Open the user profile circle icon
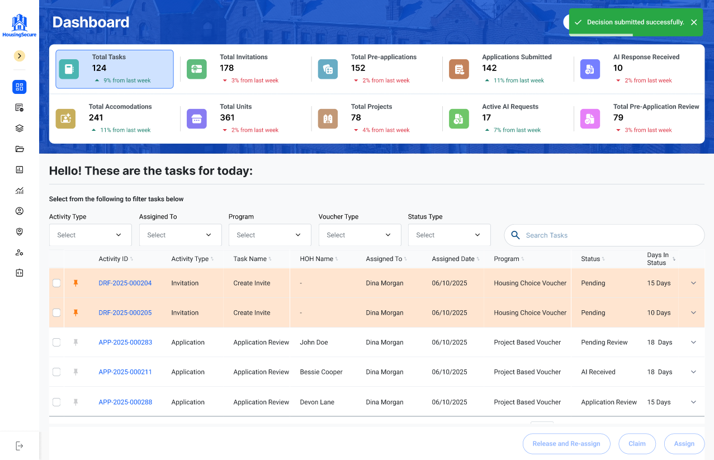Viewport: 714px width, 460px height. (x=20, y=211)
